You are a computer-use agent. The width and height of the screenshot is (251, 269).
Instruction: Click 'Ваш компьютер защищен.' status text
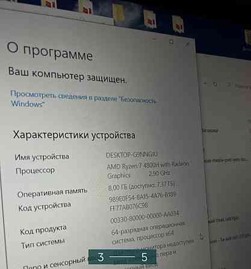tap(67, 75)
